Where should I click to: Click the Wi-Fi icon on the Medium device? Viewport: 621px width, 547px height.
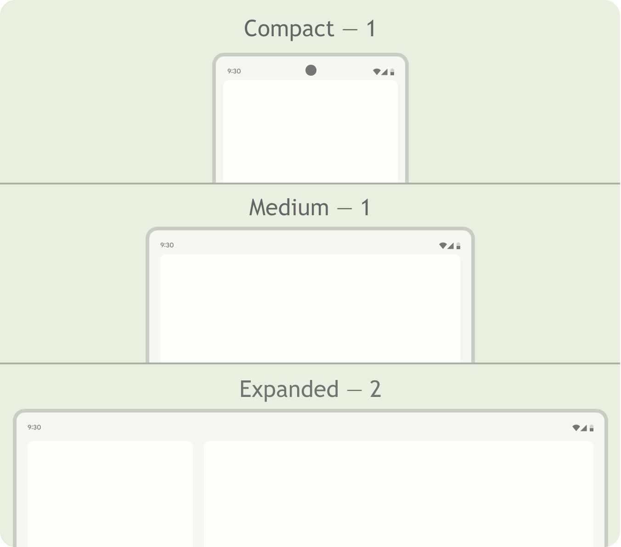(x=443, y=246)
